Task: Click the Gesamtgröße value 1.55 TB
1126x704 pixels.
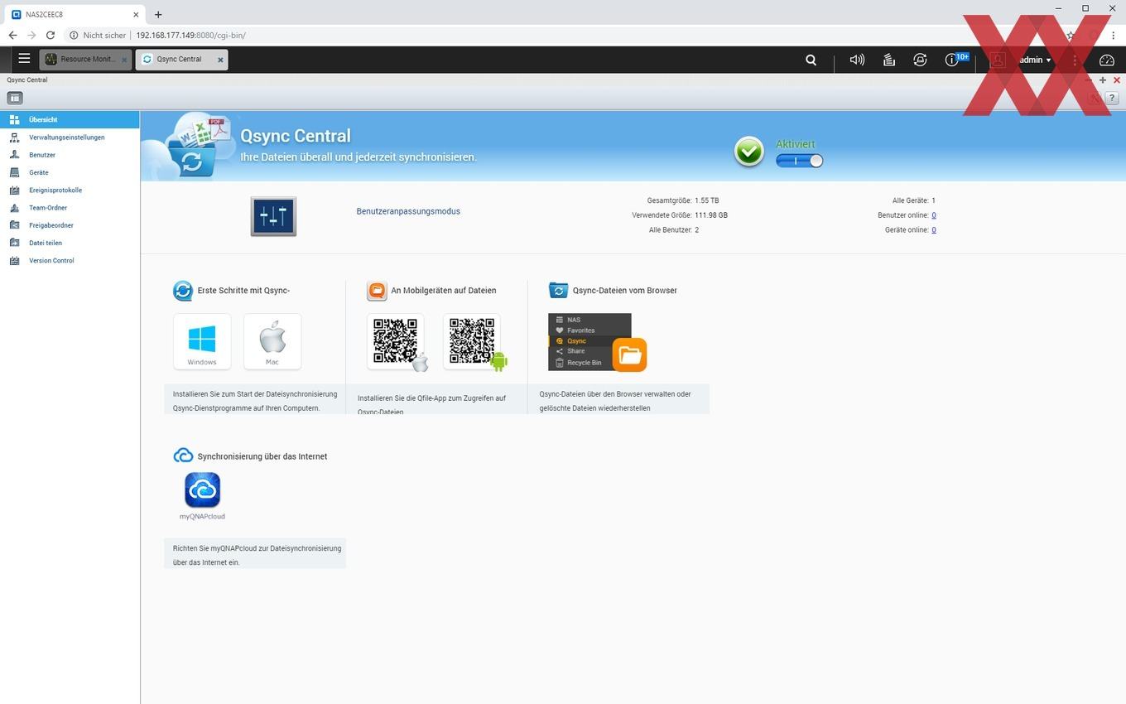Action: (x=707, y=200)
